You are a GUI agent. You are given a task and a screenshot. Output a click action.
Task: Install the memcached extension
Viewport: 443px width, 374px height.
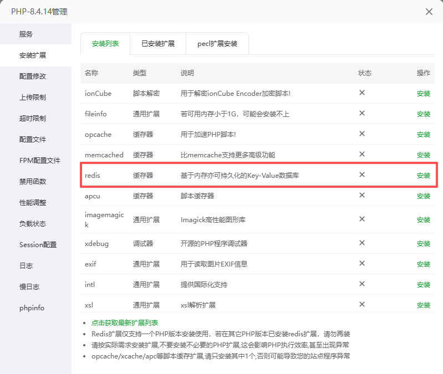coord(424,155)
